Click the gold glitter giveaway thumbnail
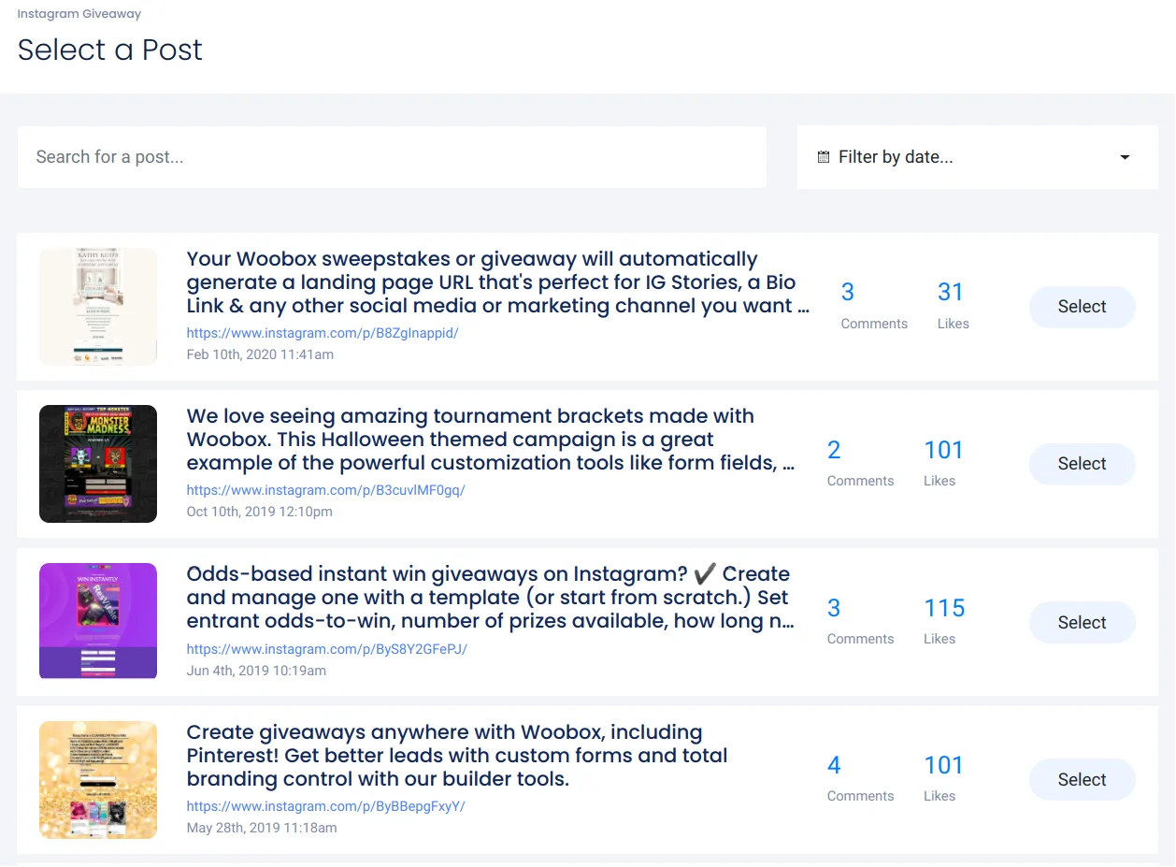 [x=98, y=779]
